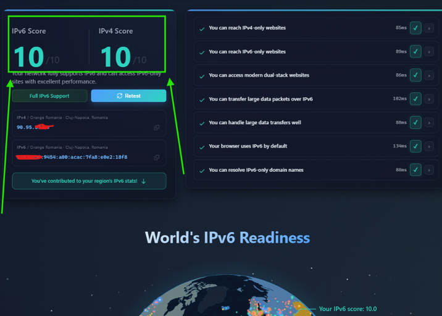Copy the IPv6 address

[157, 157]
